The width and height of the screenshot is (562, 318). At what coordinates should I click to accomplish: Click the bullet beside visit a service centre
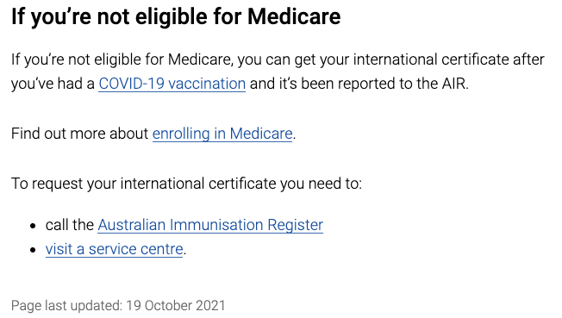33,250
